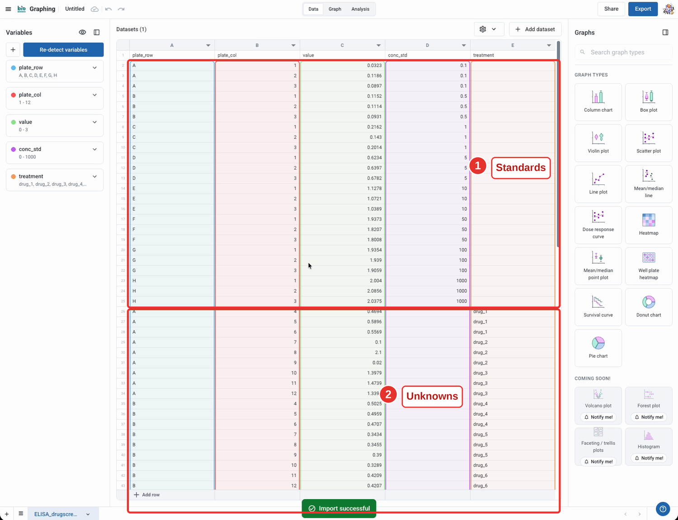Switch to the Analysis tab
The height and width of the screenshot is (520, 678).
pos(360,9)
